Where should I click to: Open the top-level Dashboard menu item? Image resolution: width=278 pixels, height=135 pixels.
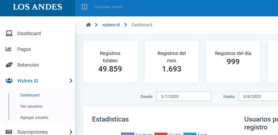click(29, 33)
